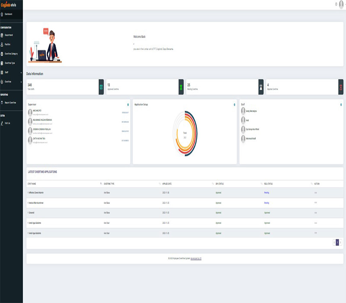The width and height of the screenshot is (346, 303).
Task: Click the Overtime Type sidebar icon
Action: (x=2, y=63)
